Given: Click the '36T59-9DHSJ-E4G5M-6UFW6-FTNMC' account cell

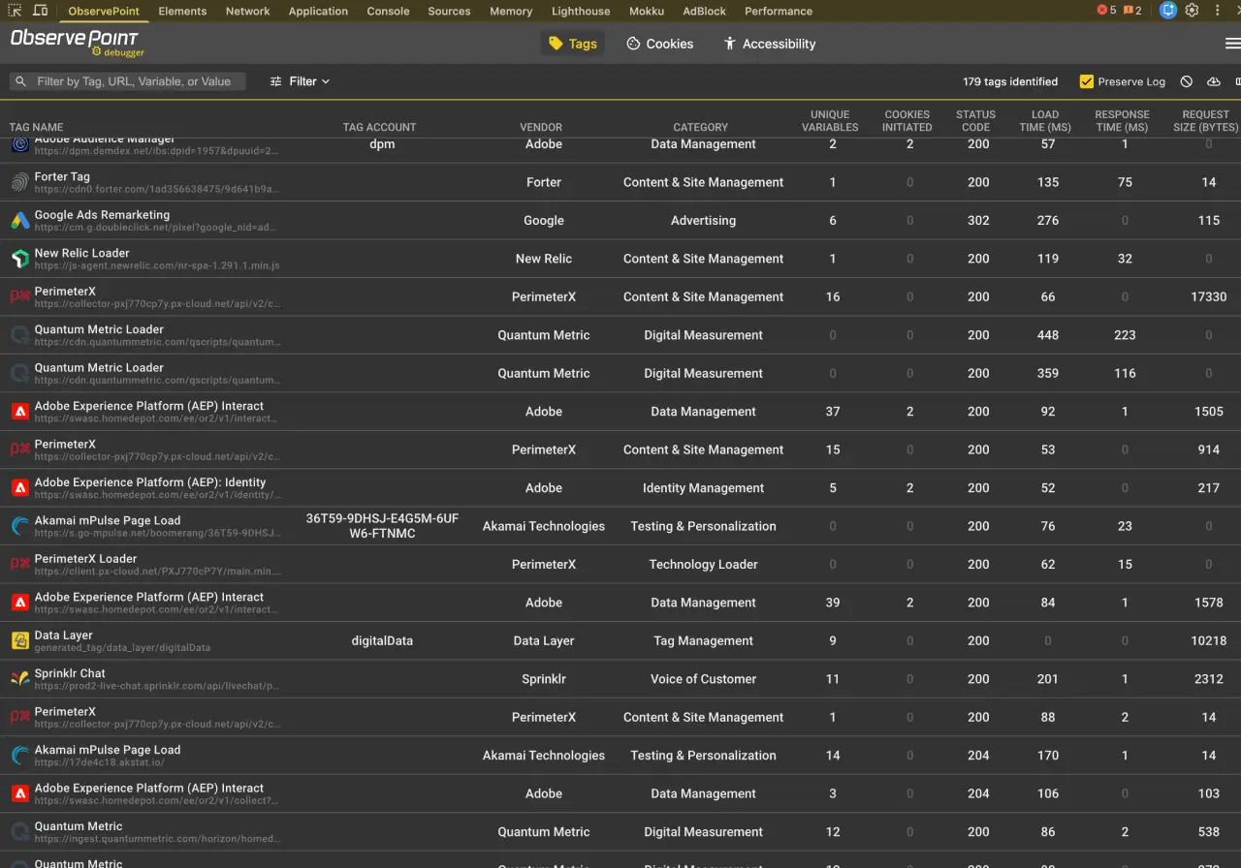Looking at the screenshot, I should [382, 526].
